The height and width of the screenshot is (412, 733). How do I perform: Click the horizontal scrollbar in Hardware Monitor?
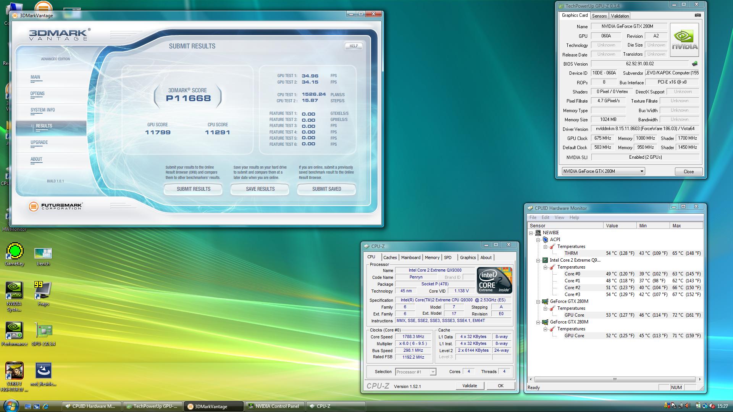[615, 379]
